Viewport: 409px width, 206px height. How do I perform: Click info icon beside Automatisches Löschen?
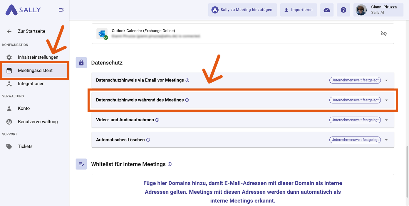[x=148, y=140]
